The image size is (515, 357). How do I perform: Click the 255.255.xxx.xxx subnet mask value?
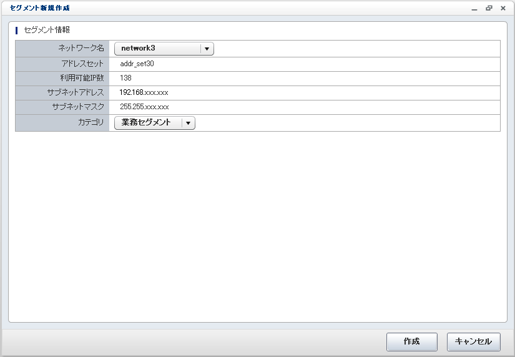coord(145,107)
